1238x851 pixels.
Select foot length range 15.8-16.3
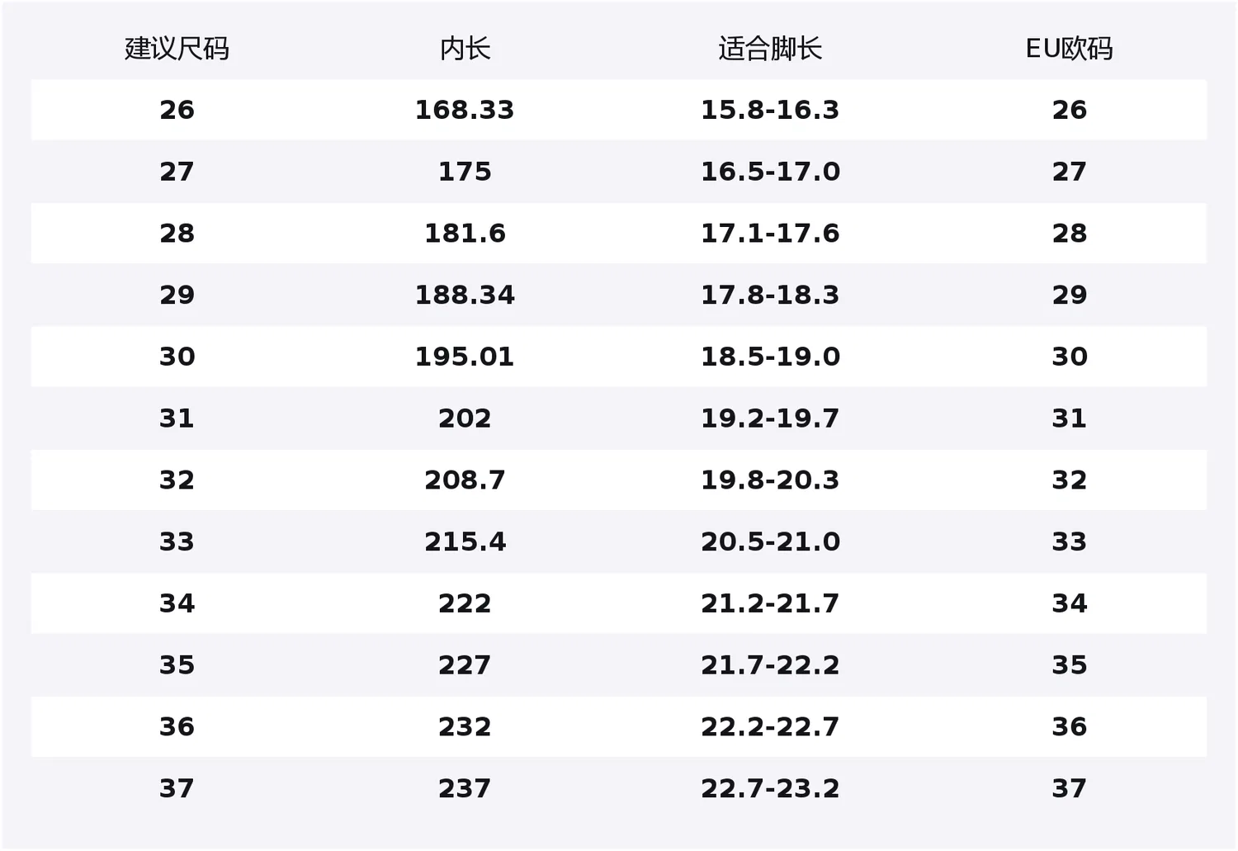(x=770, y=110)
